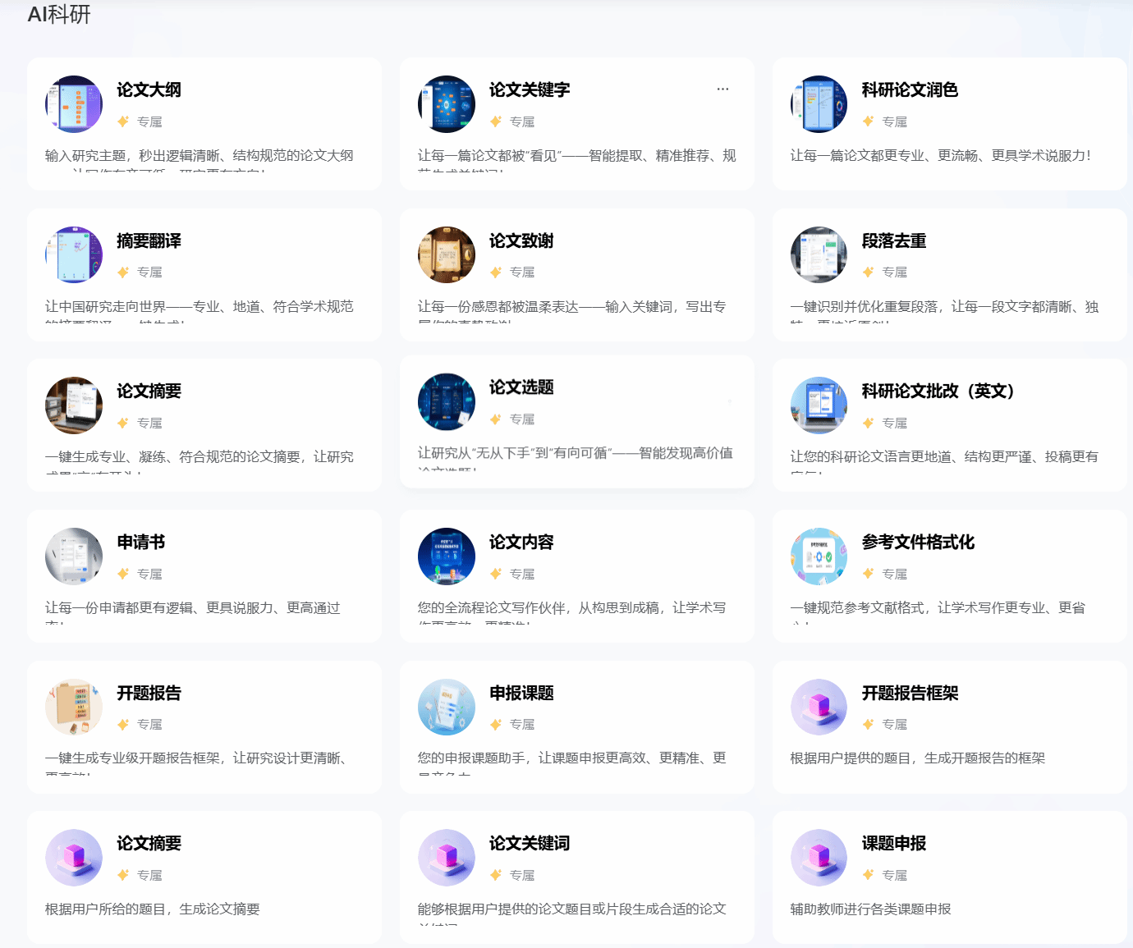Screen dimensions: 1133x948
Task: Click the 论文关键词 card title
Action: click(x=529, y=844)
